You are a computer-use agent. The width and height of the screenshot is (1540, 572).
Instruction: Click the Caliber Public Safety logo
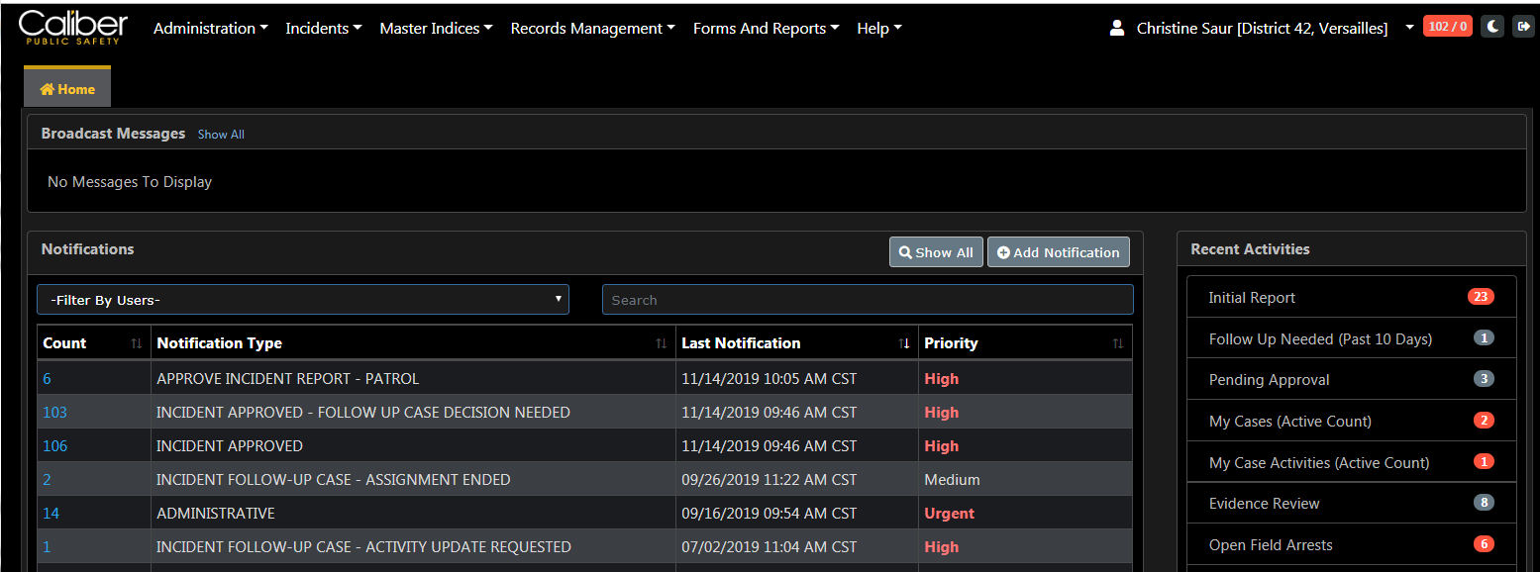pos(73,27)
